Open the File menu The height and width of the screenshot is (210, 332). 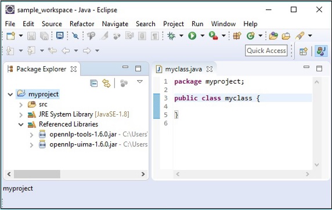pyautogui.click(x=10, y=24)
